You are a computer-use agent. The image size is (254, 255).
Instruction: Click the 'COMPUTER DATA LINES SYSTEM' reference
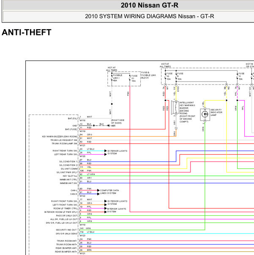109,192
